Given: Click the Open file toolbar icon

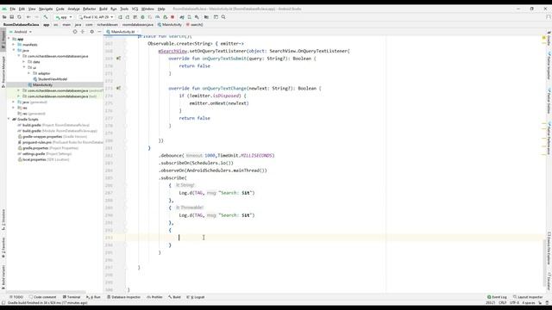Looking at the screenshot, I should click(x=4, y=17).
